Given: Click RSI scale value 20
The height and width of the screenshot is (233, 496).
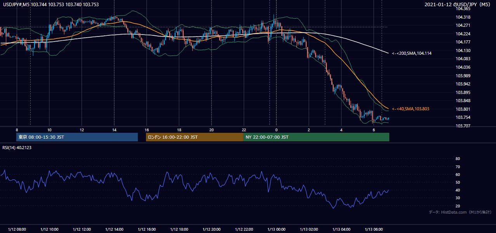Looking at the screenshot, I should (x=458, y=206).
